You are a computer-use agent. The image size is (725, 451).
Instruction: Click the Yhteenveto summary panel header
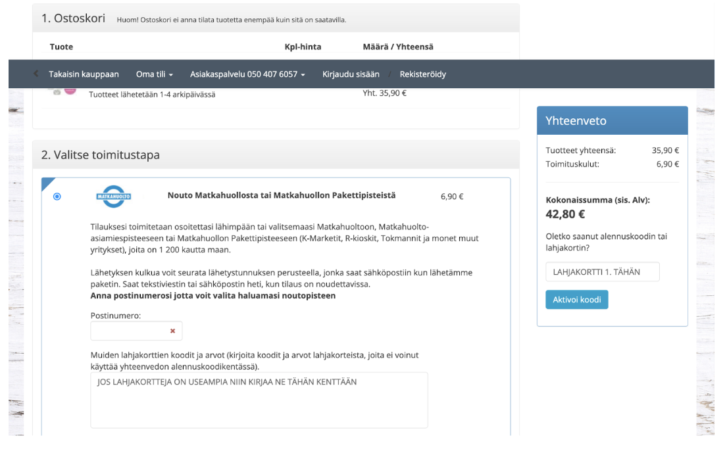point(612,121)
